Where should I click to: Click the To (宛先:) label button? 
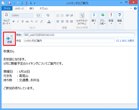tap(19, 35)
